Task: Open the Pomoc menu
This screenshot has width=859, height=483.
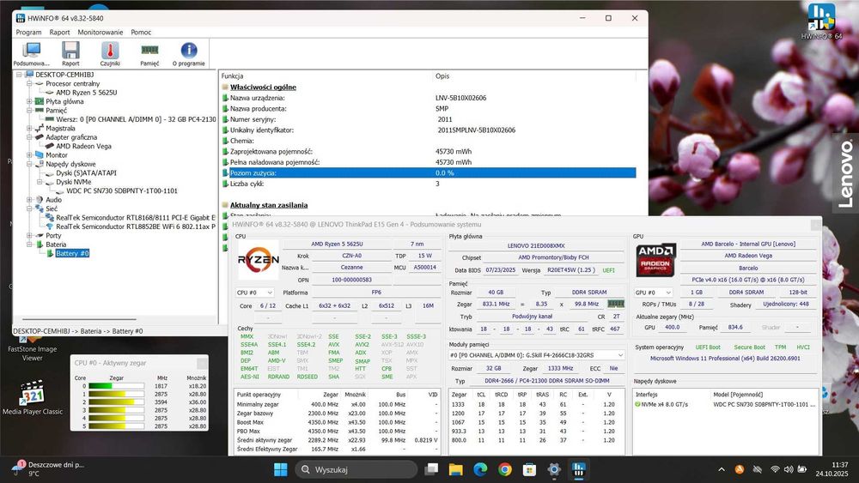Action: [141, 33]
